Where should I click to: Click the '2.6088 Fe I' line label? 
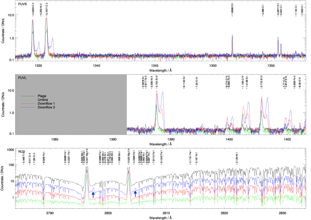tap(65, 158)
